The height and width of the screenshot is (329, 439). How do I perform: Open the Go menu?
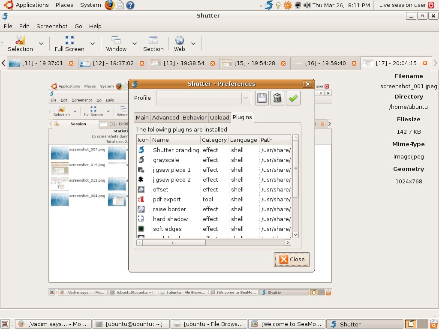[78, 26]
